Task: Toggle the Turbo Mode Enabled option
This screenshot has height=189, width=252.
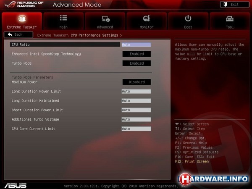Action: pos(137,63)
